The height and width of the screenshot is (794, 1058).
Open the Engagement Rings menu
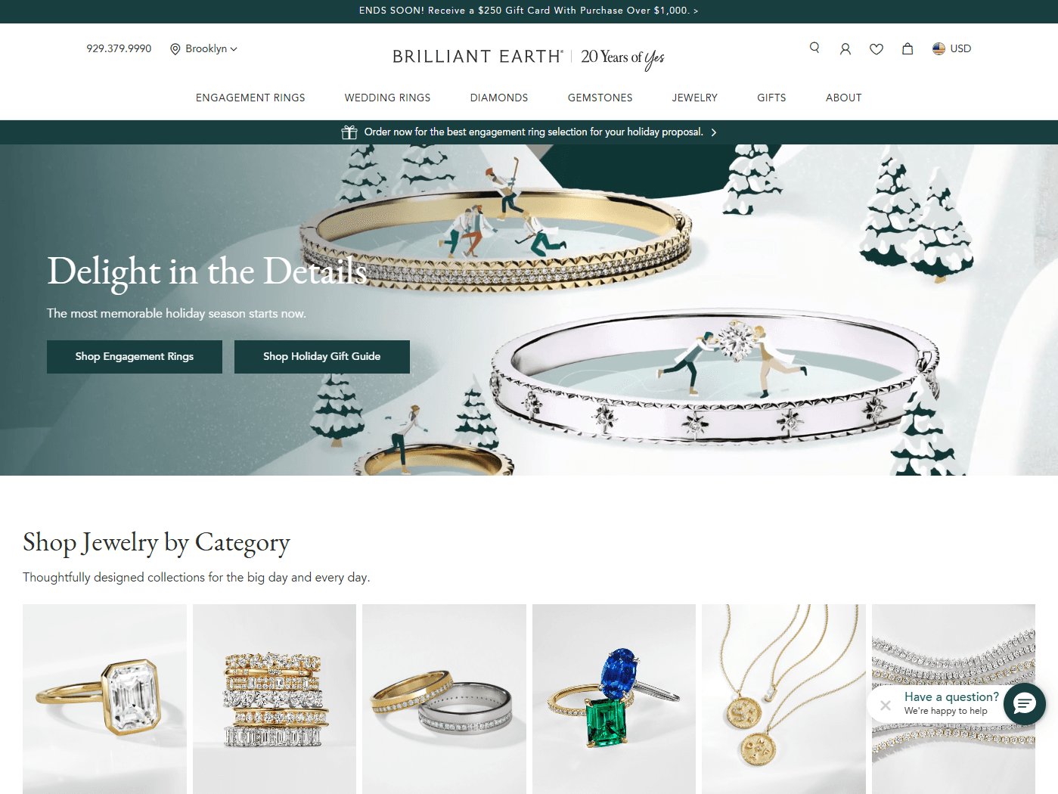pos(250,98)
